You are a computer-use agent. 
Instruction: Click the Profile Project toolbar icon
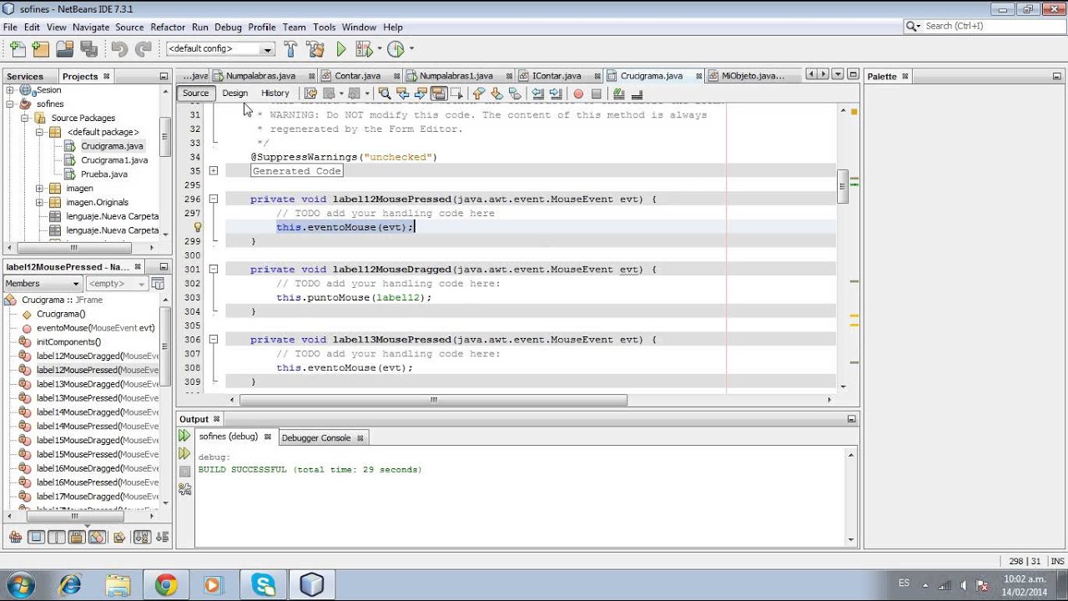(x=395, y=49)
